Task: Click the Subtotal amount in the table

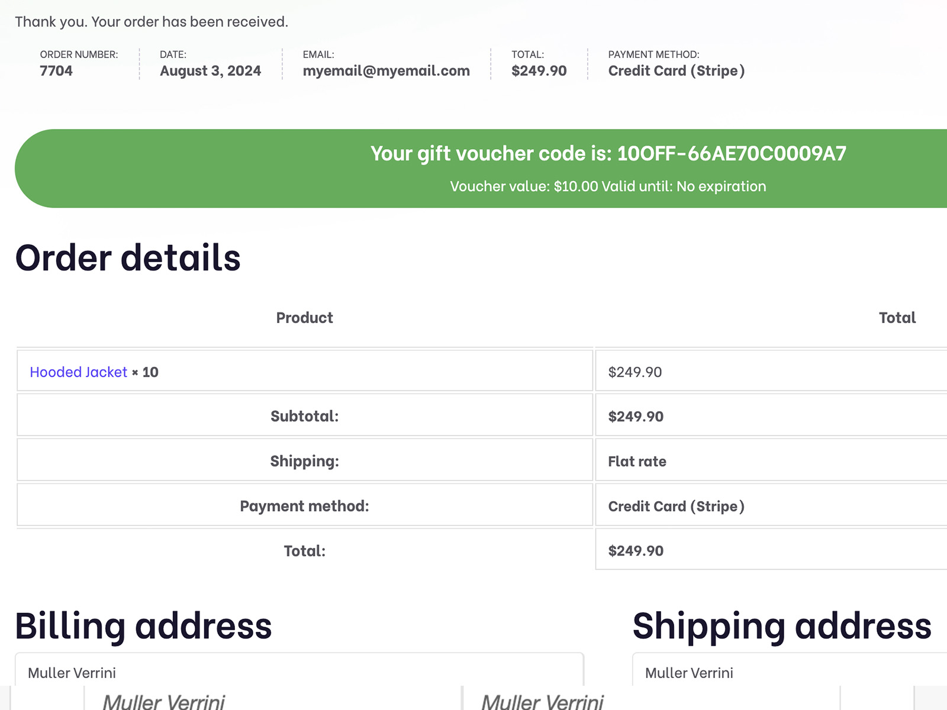Action: 636,417
